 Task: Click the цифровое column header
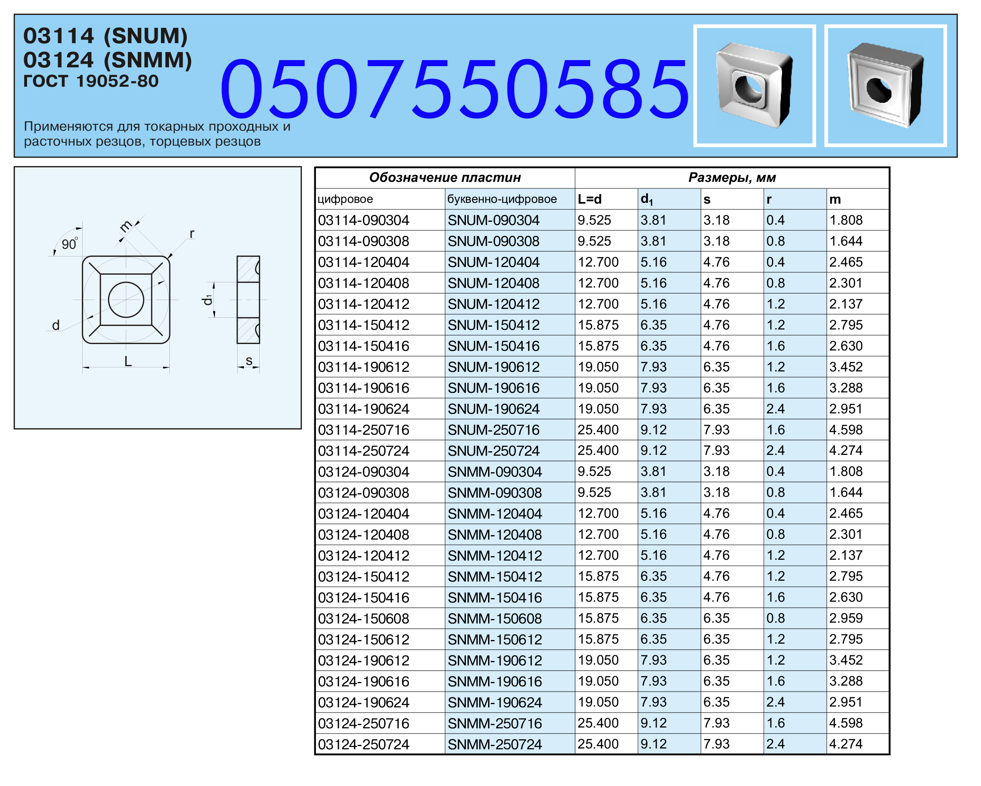345,199
